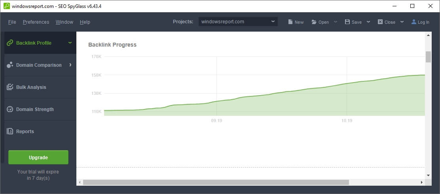This screenshot has height=194, width=440.
Task: Click the Backlink Profile chain icon
Action: (10, 43)
